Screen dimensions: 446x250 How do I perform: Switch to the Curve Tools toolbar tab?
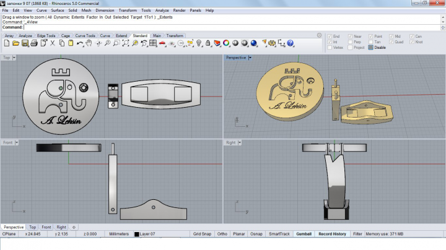point(85,36)
